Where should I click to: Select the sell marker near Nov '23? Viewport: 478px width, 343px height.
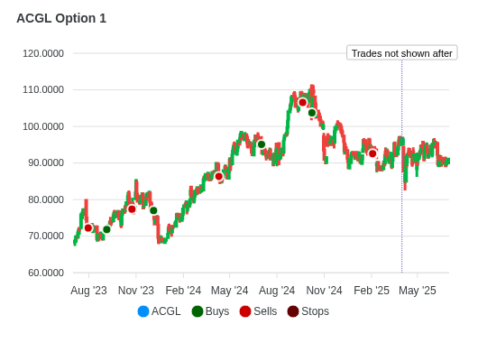pos(132,209)
